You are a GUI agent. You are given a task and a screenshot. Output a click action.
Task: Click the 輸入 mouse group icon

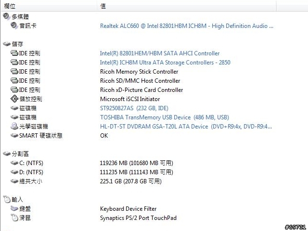(7, 199)
